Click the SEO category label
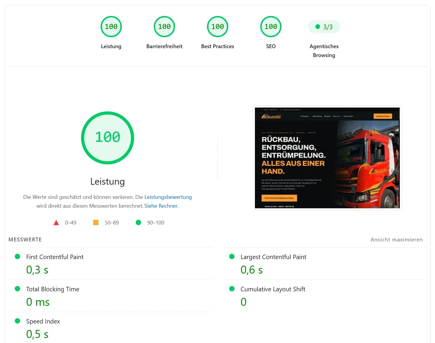435x343 pixels. (271, 46)
